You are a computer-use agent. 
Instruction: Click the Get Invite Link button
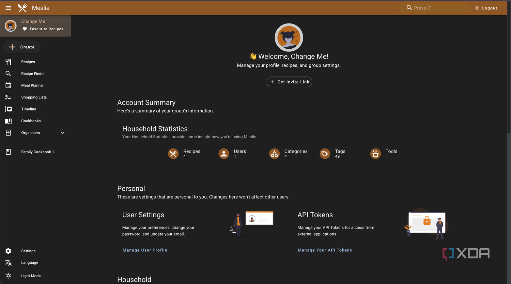(289, 82)
